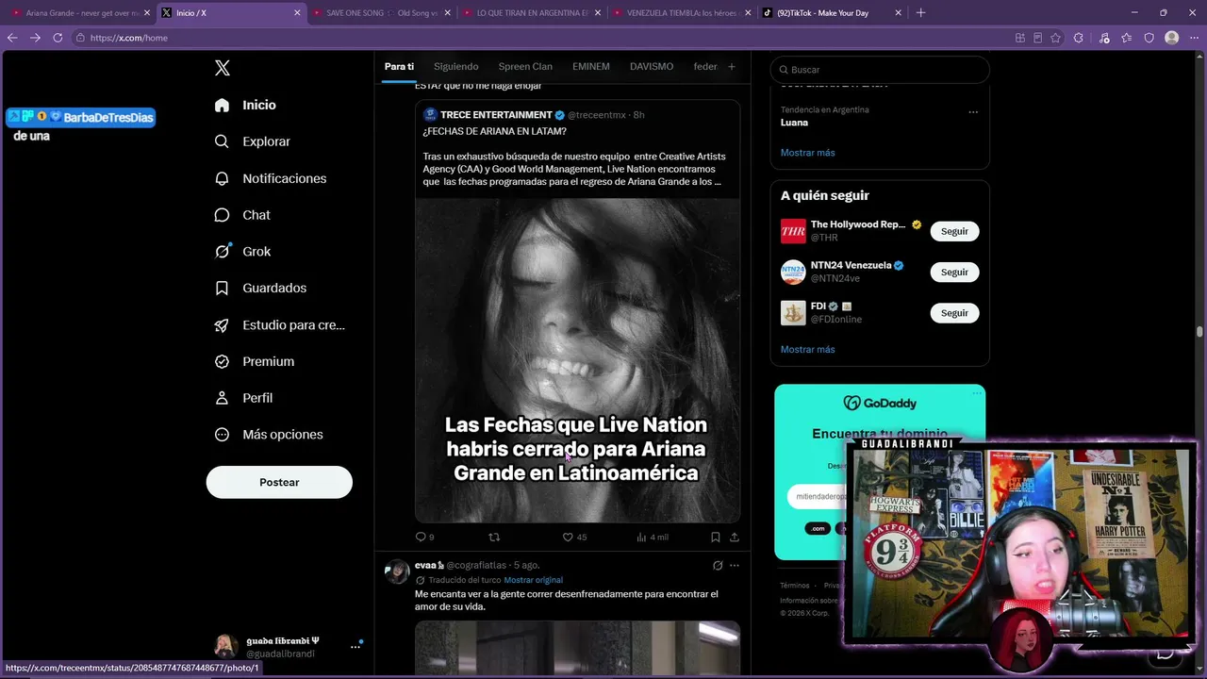Viewport: 1207px width, 679px height.
Task: Follow The Hollywood Reporter
Action: click(954, 231)
